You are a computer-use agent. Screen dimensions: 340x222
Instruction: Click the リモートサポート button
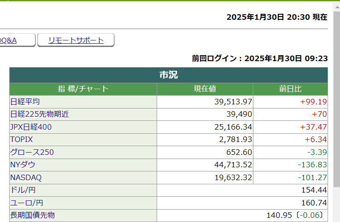tap(76, 40)
